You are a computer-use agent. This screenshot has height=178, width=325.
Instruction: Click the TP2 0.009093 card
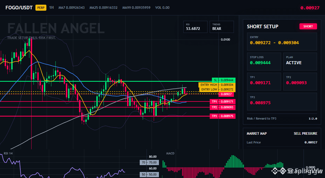(x=300, y=81)
